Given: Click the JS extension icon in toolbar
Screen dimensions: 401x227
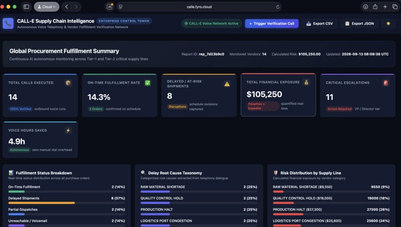Looking at the screenshot, I should point(110,6).
